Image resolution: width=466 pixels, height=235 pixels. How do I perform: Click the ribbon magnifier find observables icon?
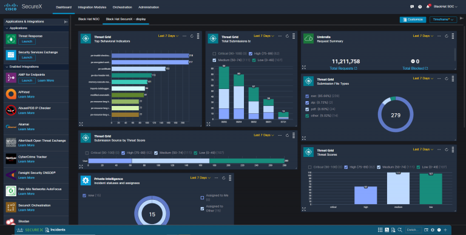click(400, 230)
